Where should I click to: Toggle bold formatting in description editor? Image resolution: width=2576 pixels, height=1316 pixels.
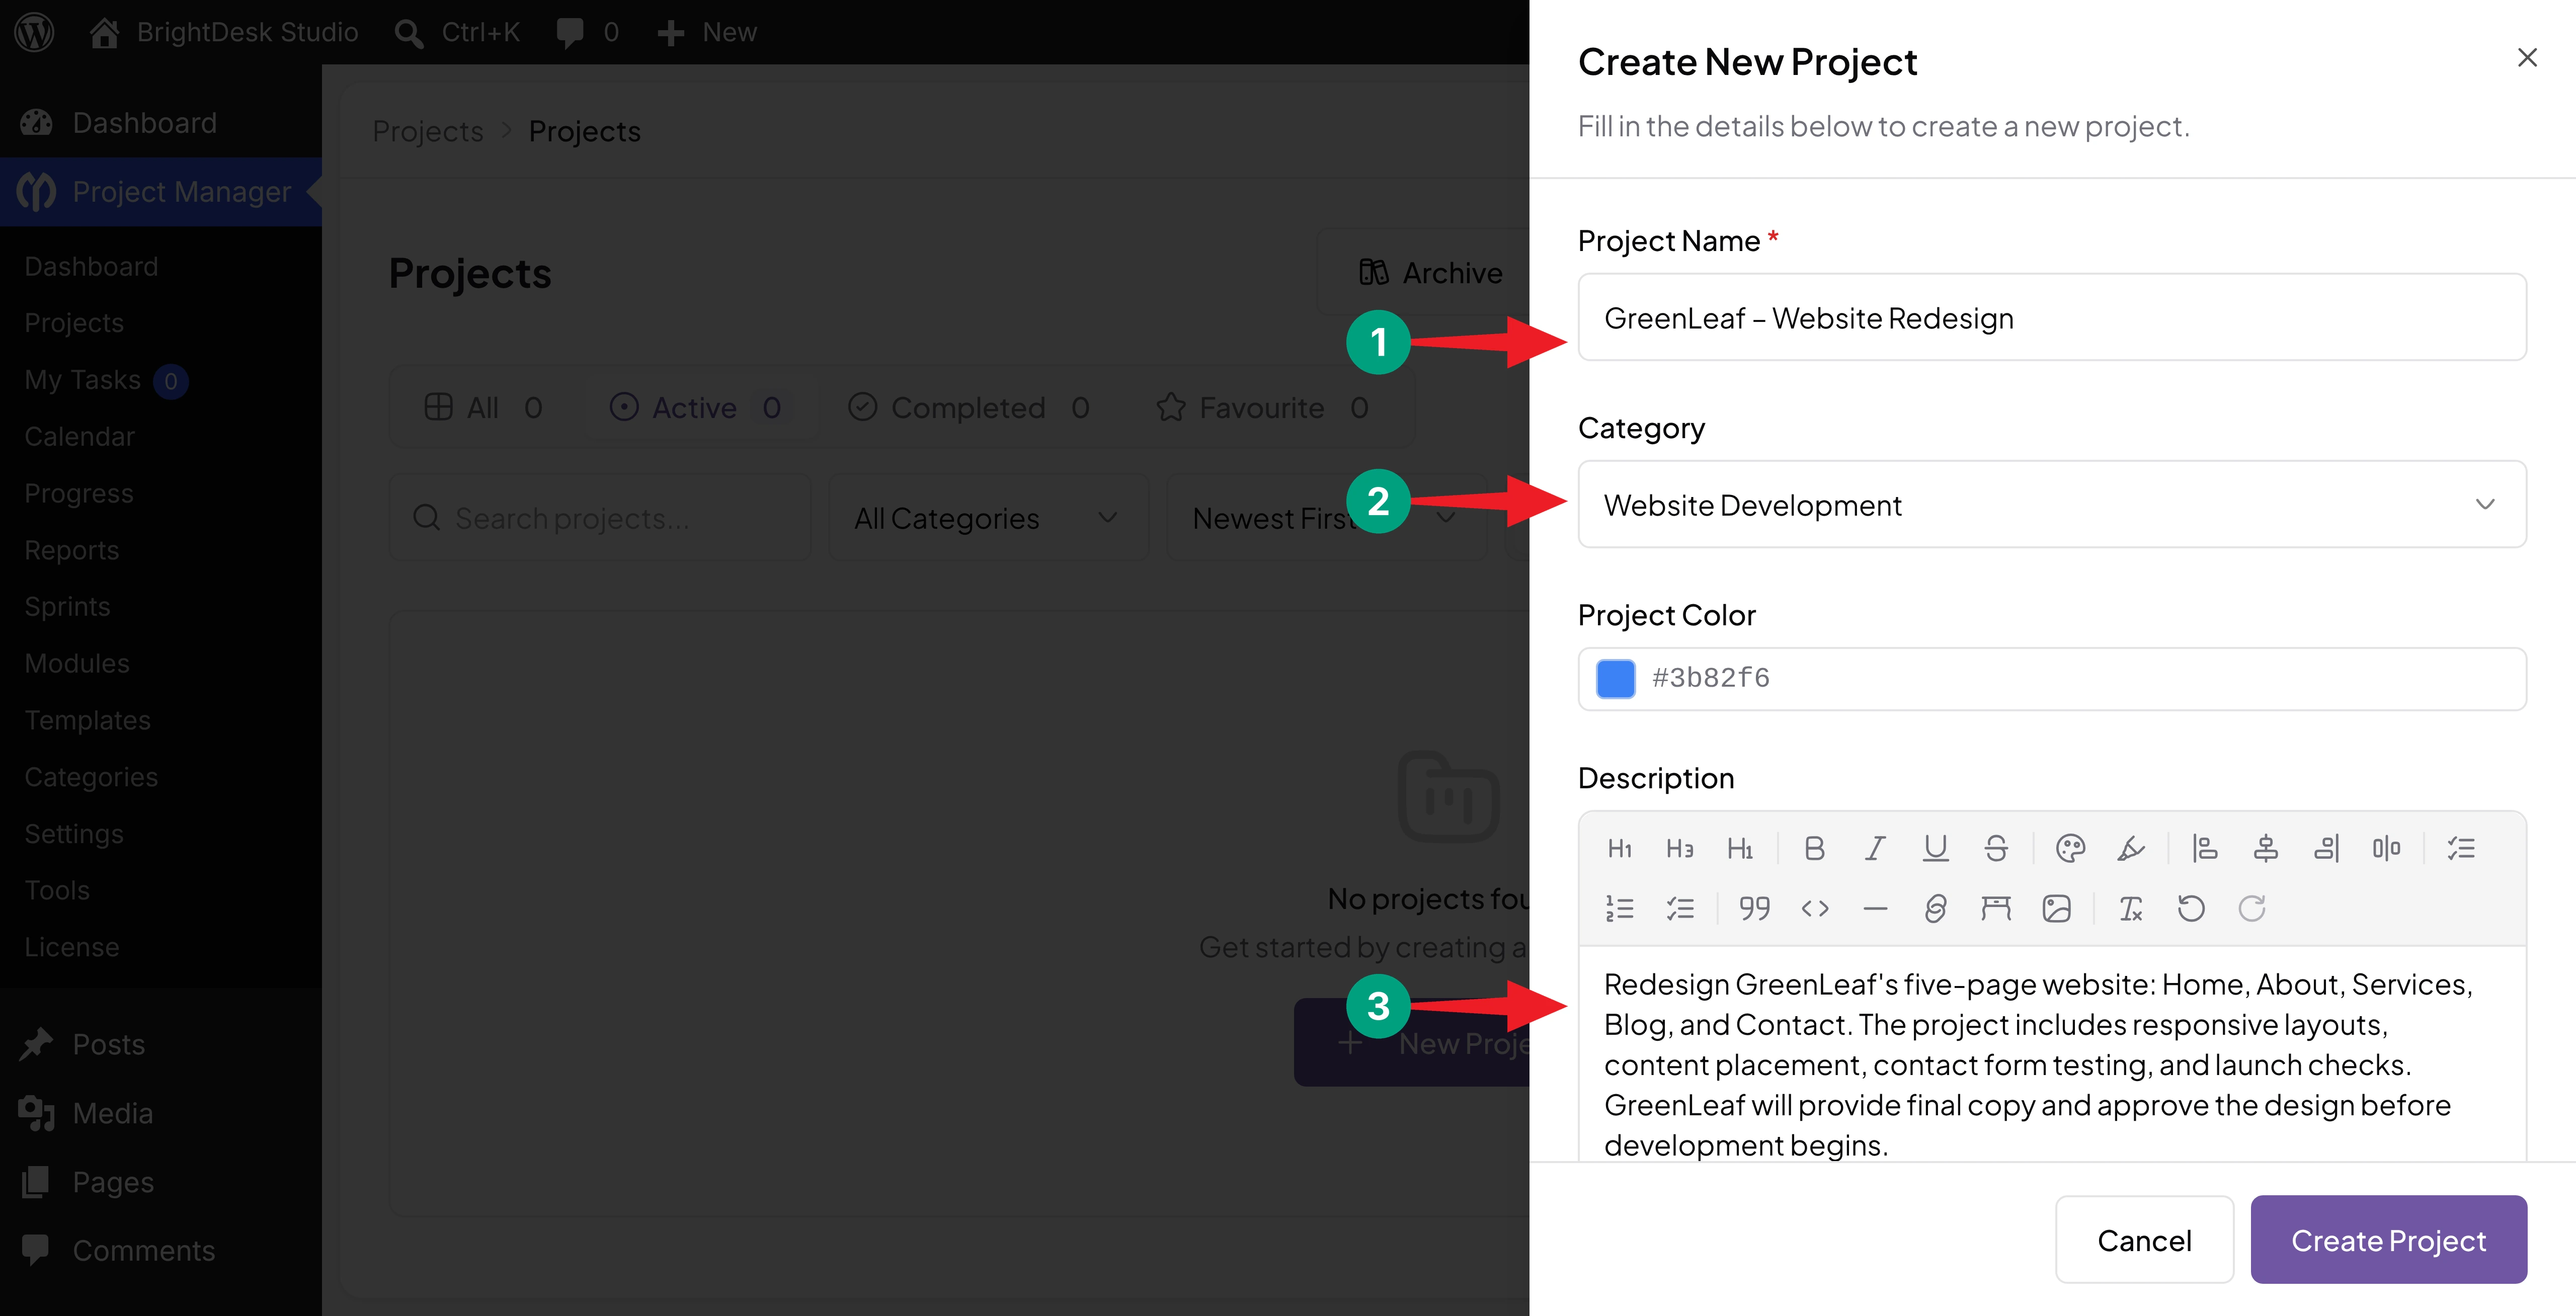pyautogui.click(x=1814, y=849)
